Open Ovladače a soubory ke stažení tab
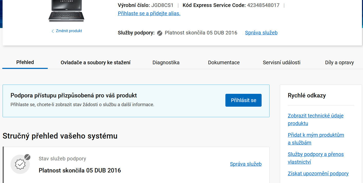Image resolution: width=363 pixels, height=183 pixels. (x=95, y=62)
